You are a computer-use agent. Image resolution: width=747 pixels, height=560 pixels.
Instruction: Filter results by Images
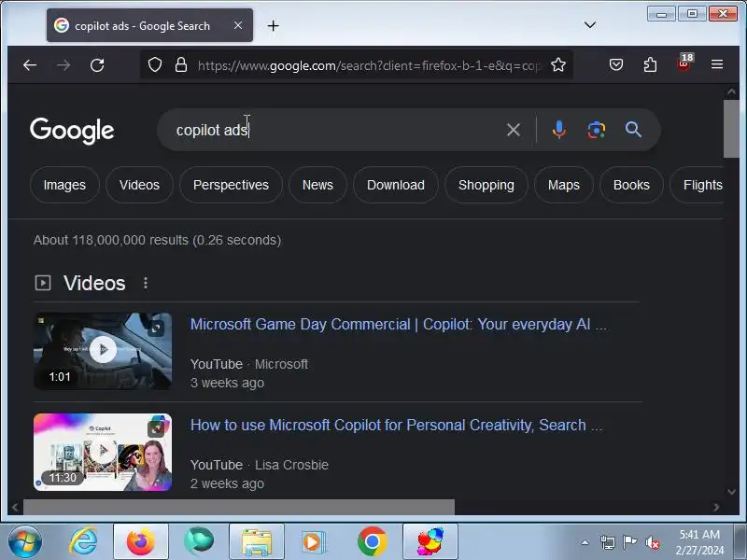click(64, 185)
